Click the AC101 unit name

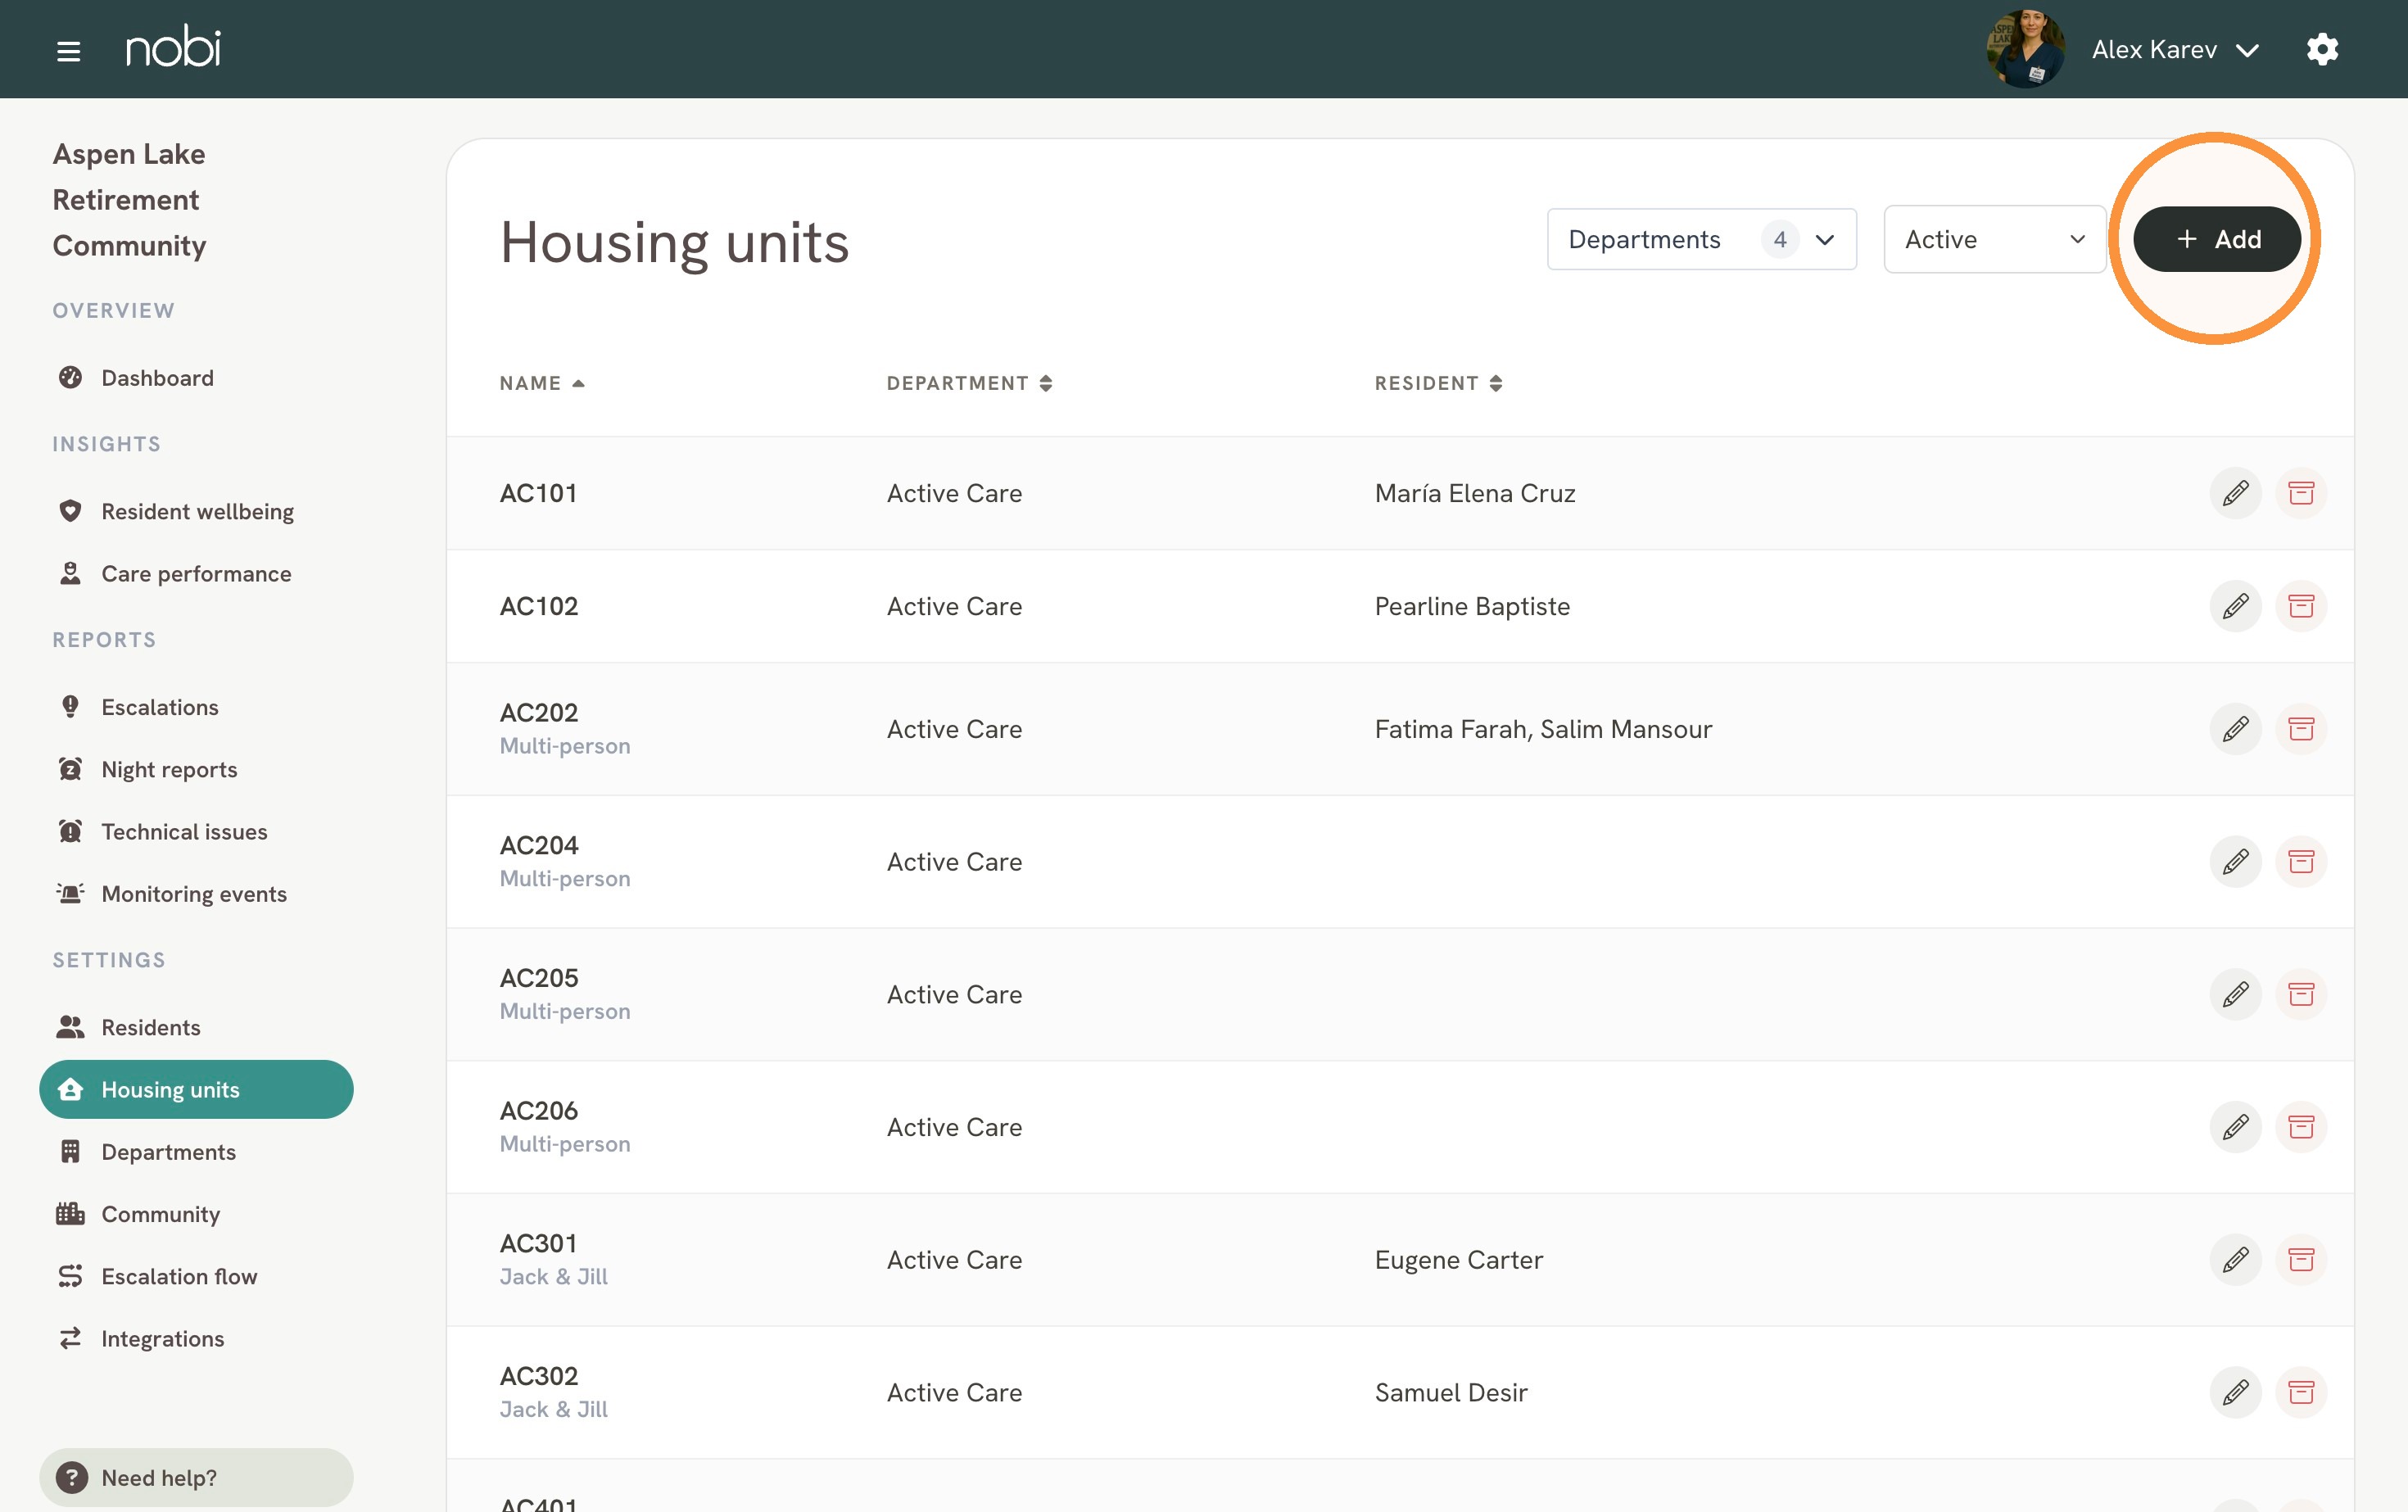pos(538,493)
